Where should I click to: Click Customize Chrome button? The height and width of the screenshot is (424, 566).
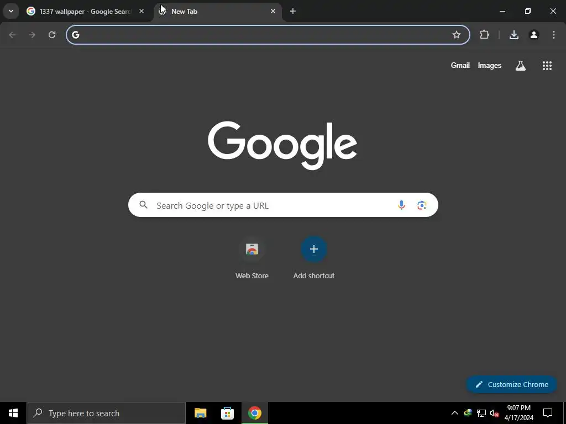point(511,384)
